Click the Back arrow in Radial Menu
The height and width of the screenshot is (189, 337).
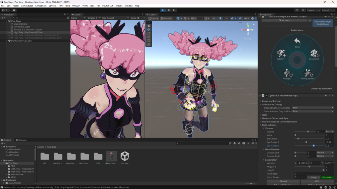point(297,42)
